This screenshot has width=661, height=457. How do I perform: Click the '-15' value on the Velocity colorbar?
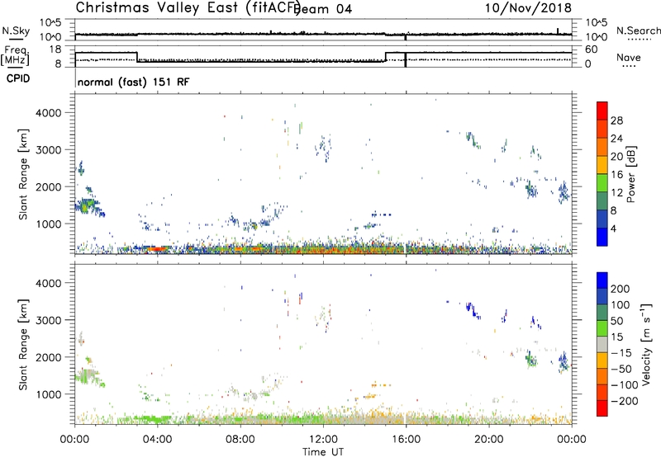[x=621, y=352]
